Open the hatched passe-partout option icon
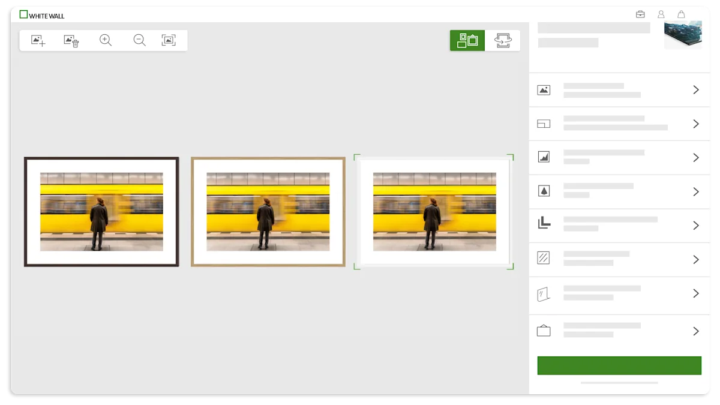This screenshot has width=720, height=405. pos(544,259)
